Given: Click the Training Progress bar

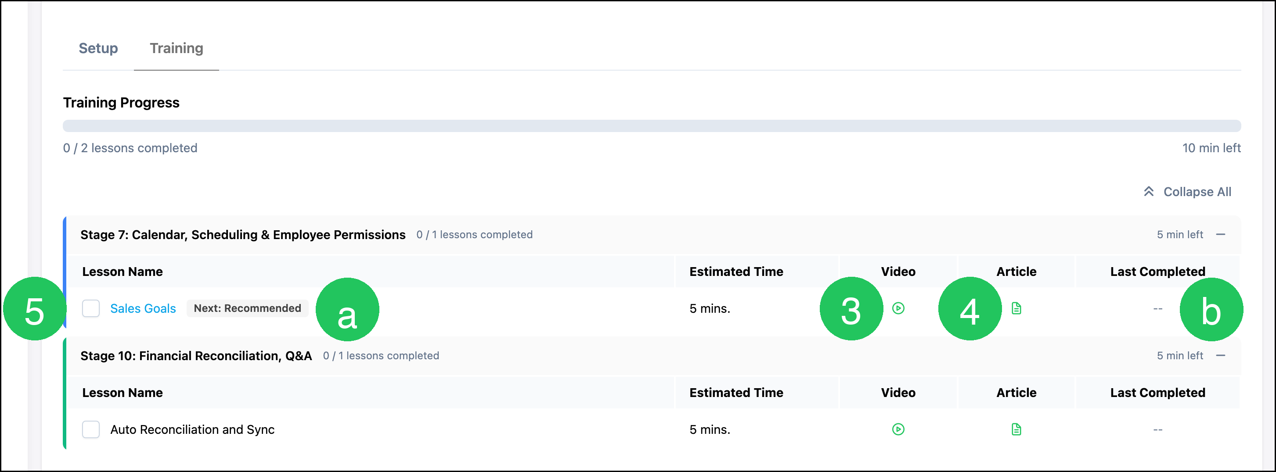Looking at the screenshot, I should 651,125.
